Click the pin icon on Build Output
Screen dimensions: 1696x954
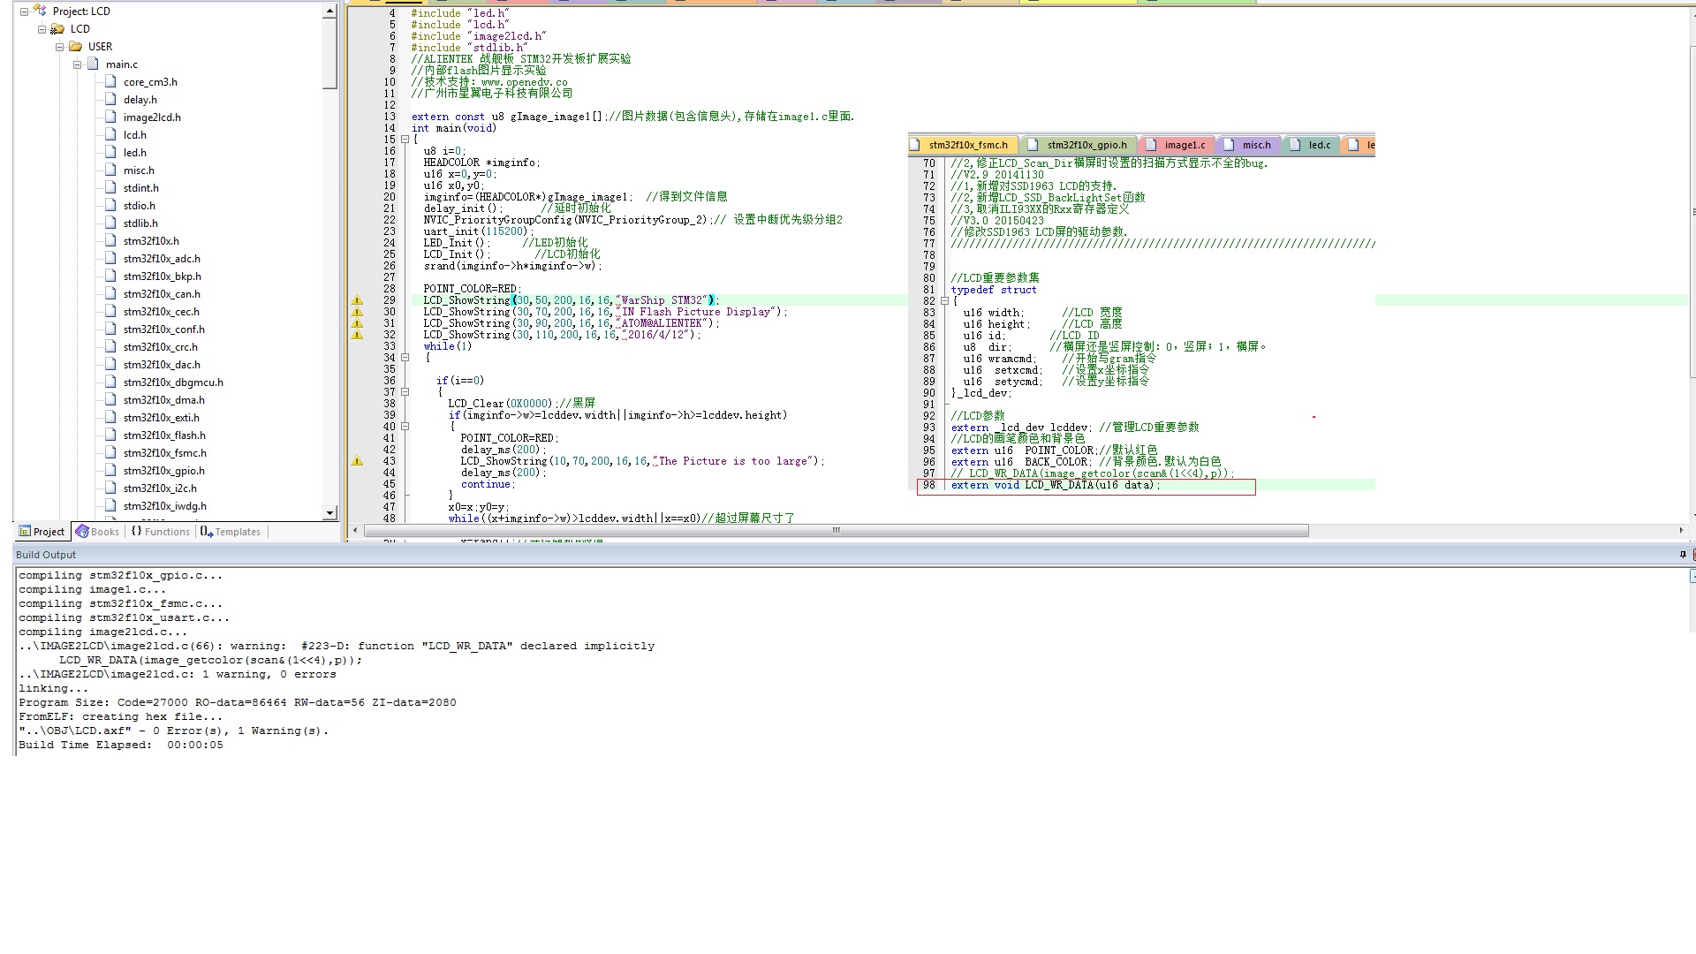1682,555
